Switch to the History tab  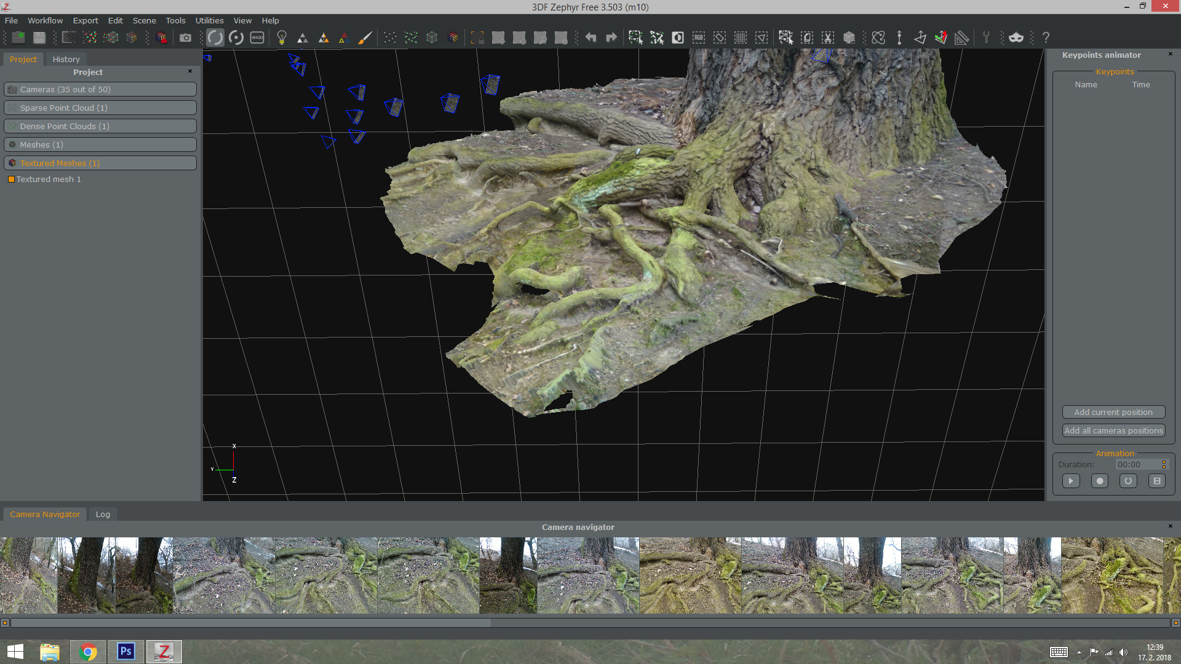pos(66,59)
